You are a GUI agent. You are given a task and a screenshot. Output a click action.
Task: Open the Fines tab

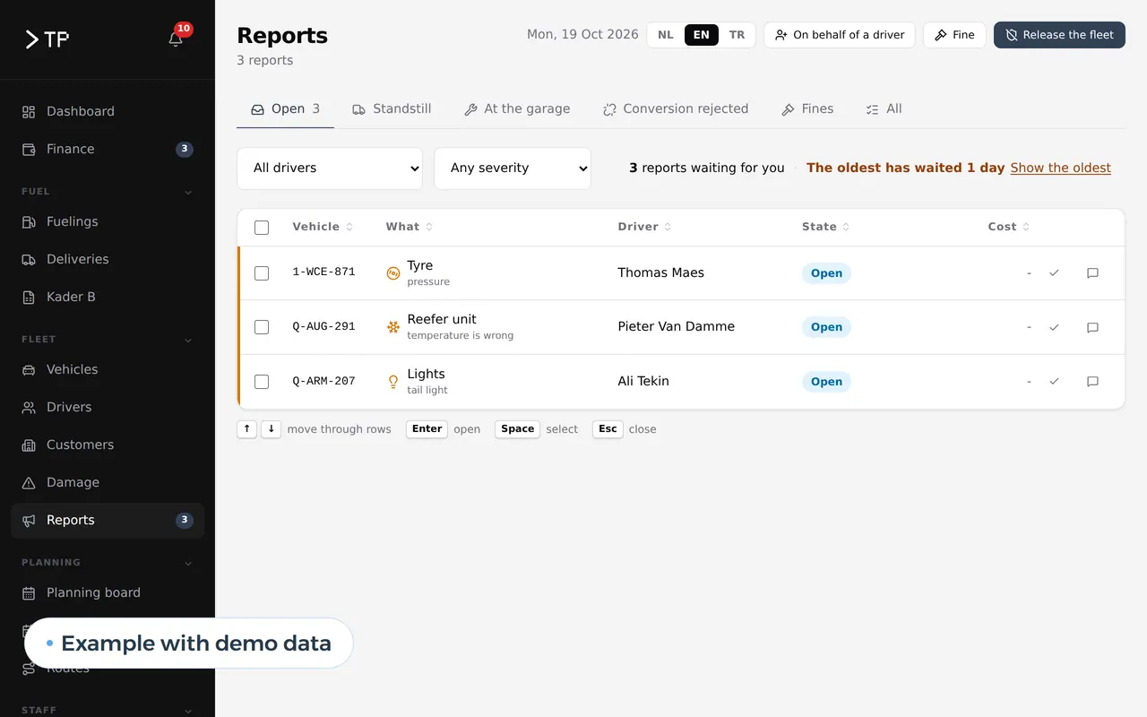point(807,109)
